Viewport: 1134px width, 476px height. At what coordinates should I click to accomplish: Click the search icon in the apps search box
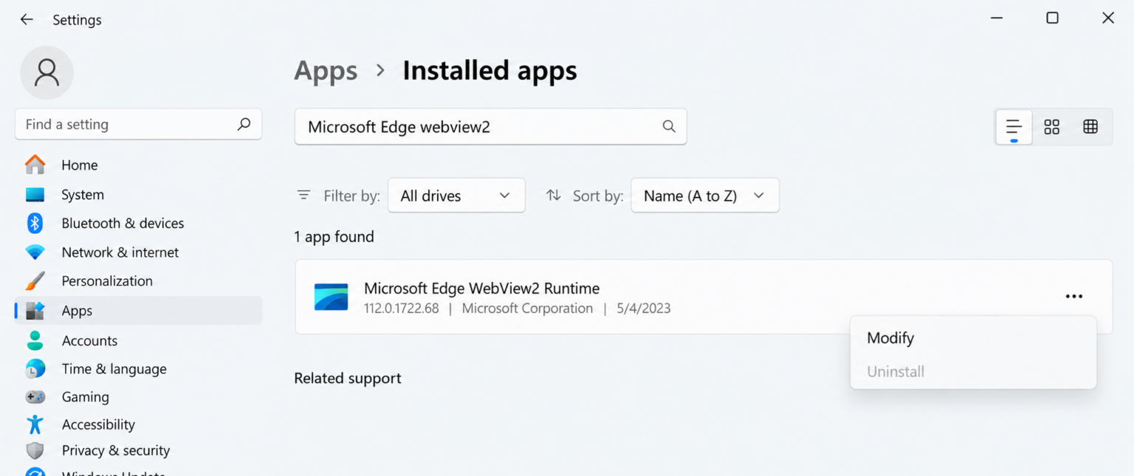point(669,126)
